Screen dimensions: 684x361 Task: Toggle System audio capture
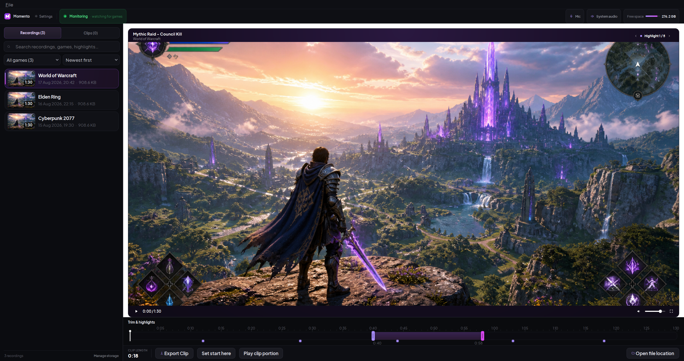(604, 16)
